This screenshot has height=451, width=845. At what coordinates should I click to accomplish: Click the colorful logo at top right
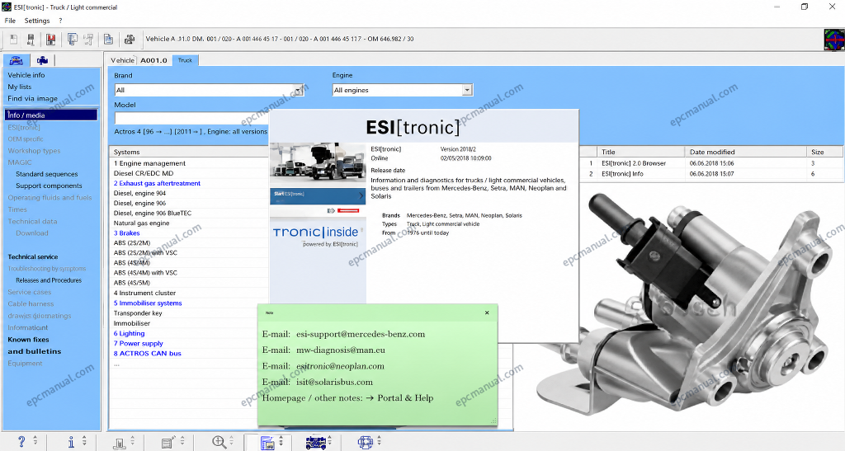833,40
